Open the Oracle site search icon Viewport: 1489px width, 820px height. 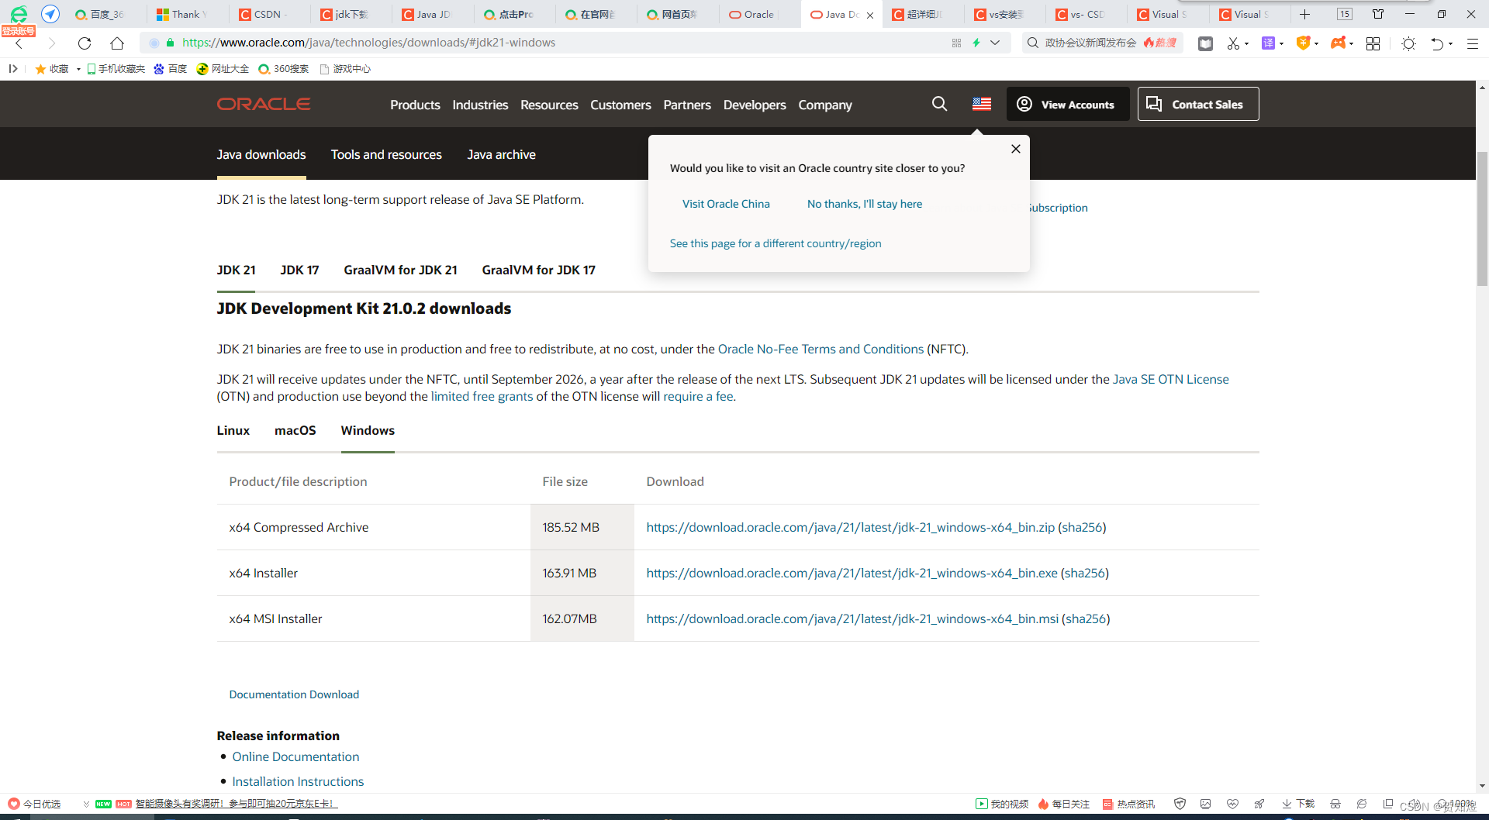pyautogui.click(x=939, y=104)
